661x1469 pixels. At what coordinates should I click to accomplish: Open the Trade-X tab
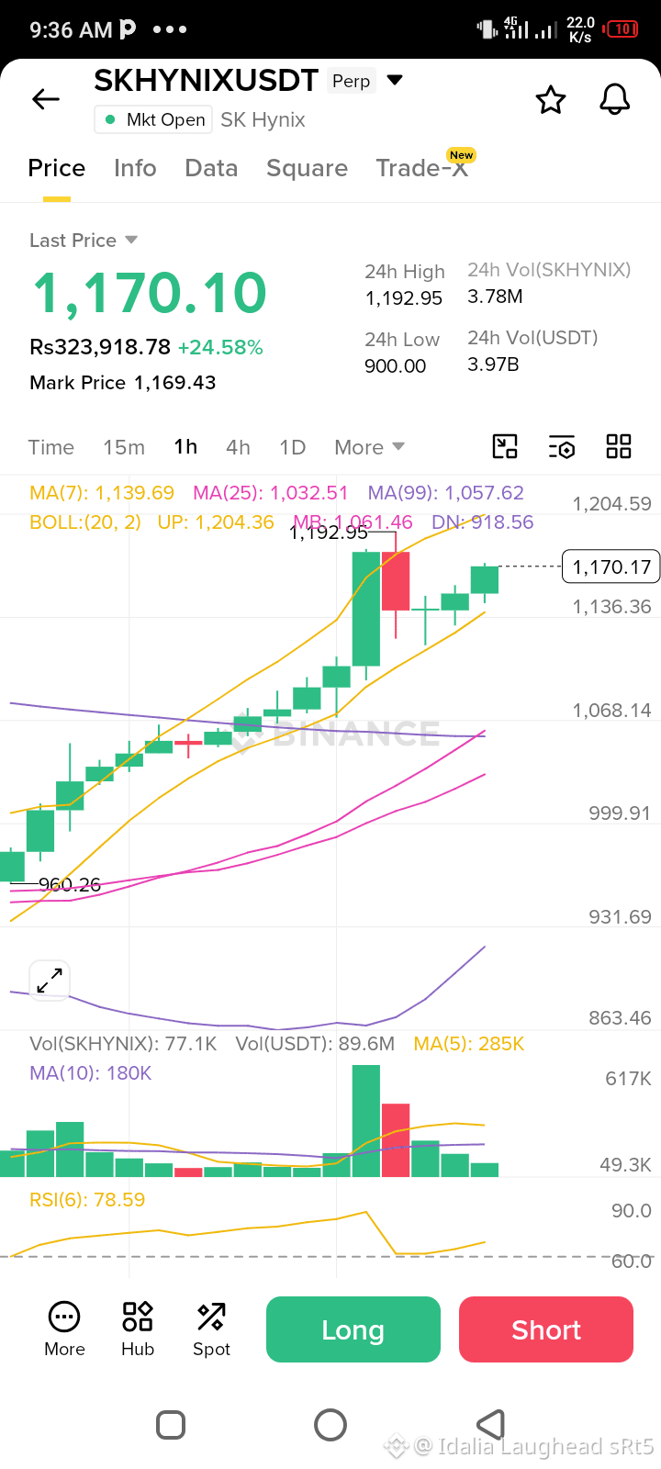421,168
